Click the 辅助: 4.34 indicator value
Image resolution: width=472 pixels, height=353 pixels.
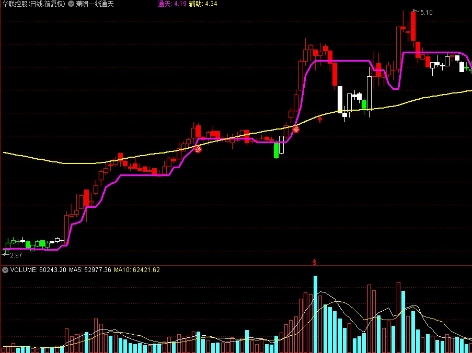click(203, 4)
